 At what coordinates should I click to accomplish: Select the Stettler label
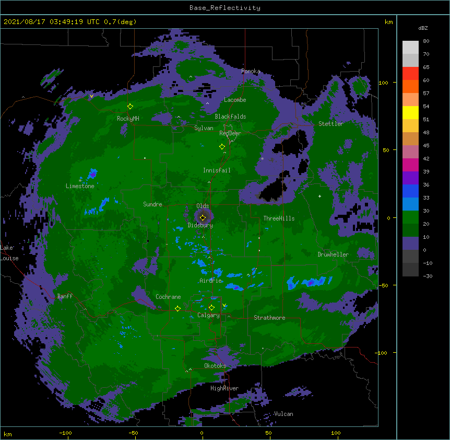[331, 123]
